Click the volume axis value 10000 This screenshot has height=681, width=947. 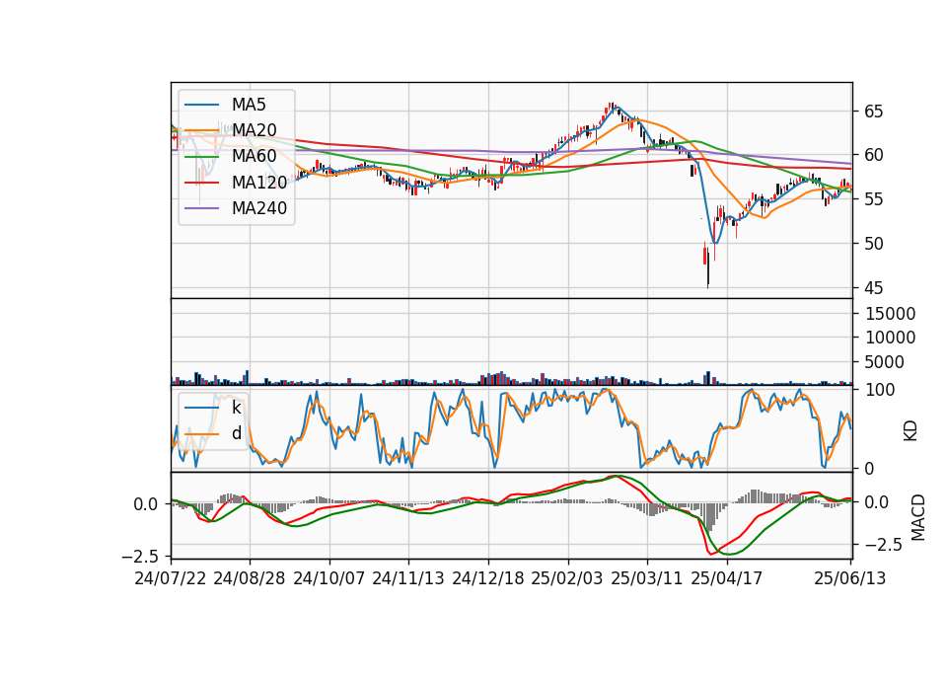coord(890,338)
